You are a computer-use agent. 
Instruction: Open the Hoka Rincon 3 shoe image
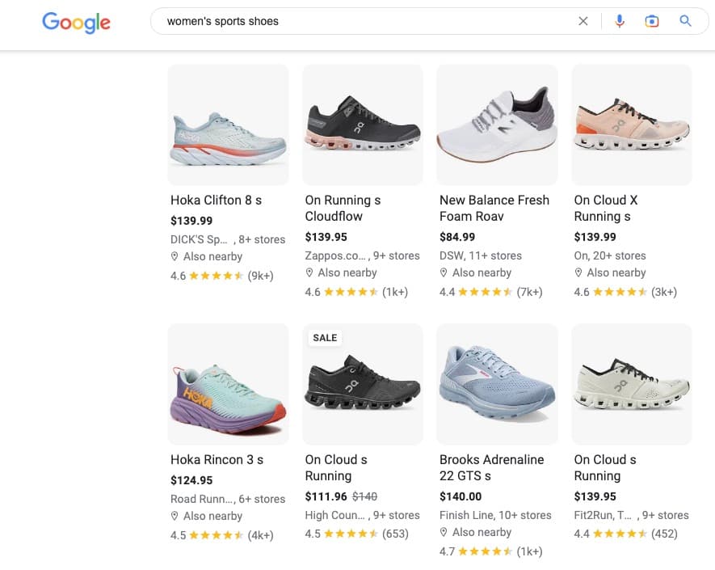pyautogui.click(x=228, y=384)
